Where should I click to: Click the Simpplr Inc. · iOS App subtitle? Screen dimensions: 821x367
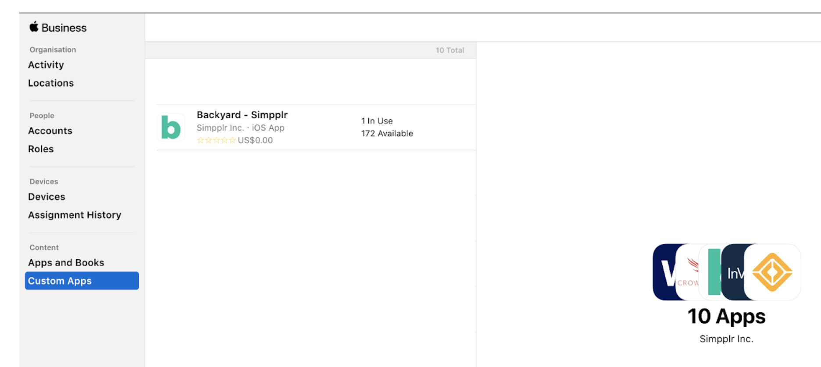[240, 128]
